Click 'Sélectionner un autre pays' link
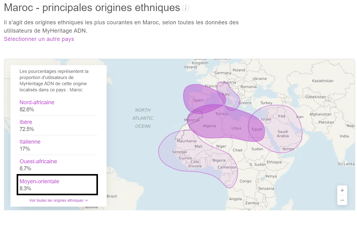The width and height of the screenshot is (357, 242). point(39,39)
